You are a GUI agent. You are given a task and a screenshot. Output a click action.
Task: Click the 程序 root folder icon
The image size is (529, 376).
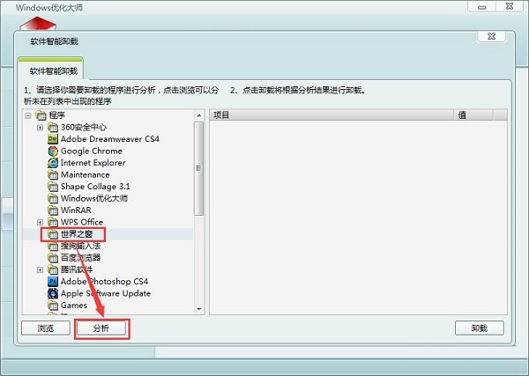pos(41,115)
